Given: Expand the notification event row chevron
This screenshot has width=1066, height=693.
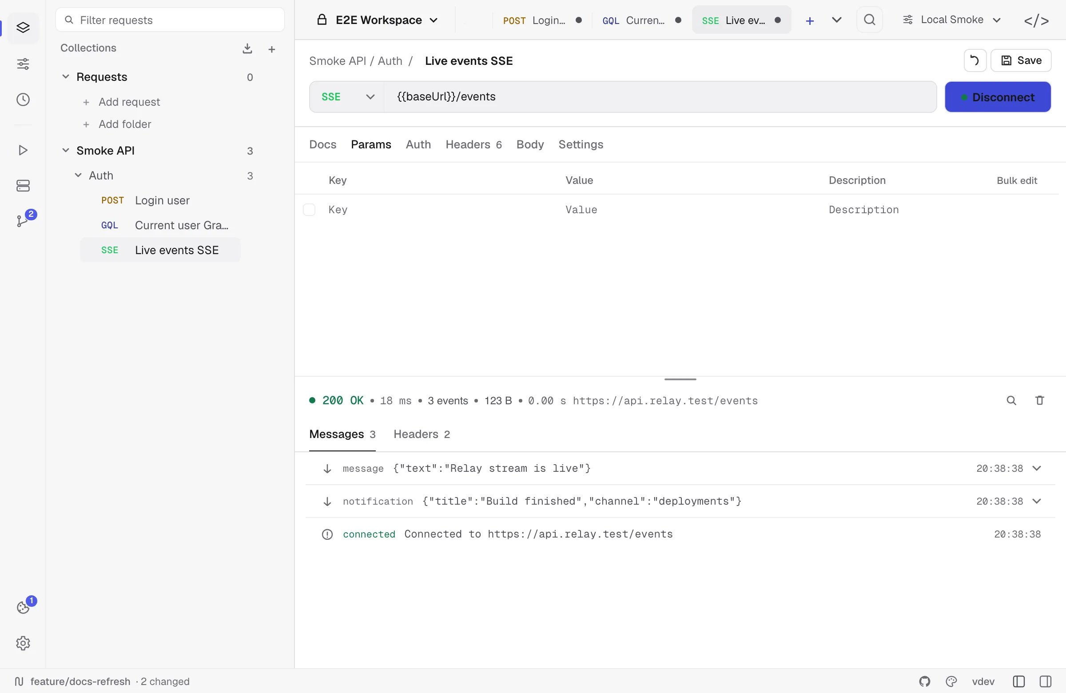Looking at the screenshot, I should click(x=1036, y=501).
